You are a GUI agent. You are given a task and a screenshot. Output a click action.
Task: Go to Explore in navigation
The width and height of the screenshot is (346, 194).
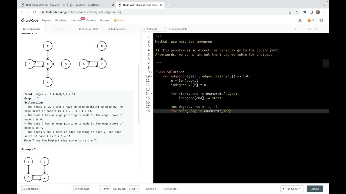point(47,20)
